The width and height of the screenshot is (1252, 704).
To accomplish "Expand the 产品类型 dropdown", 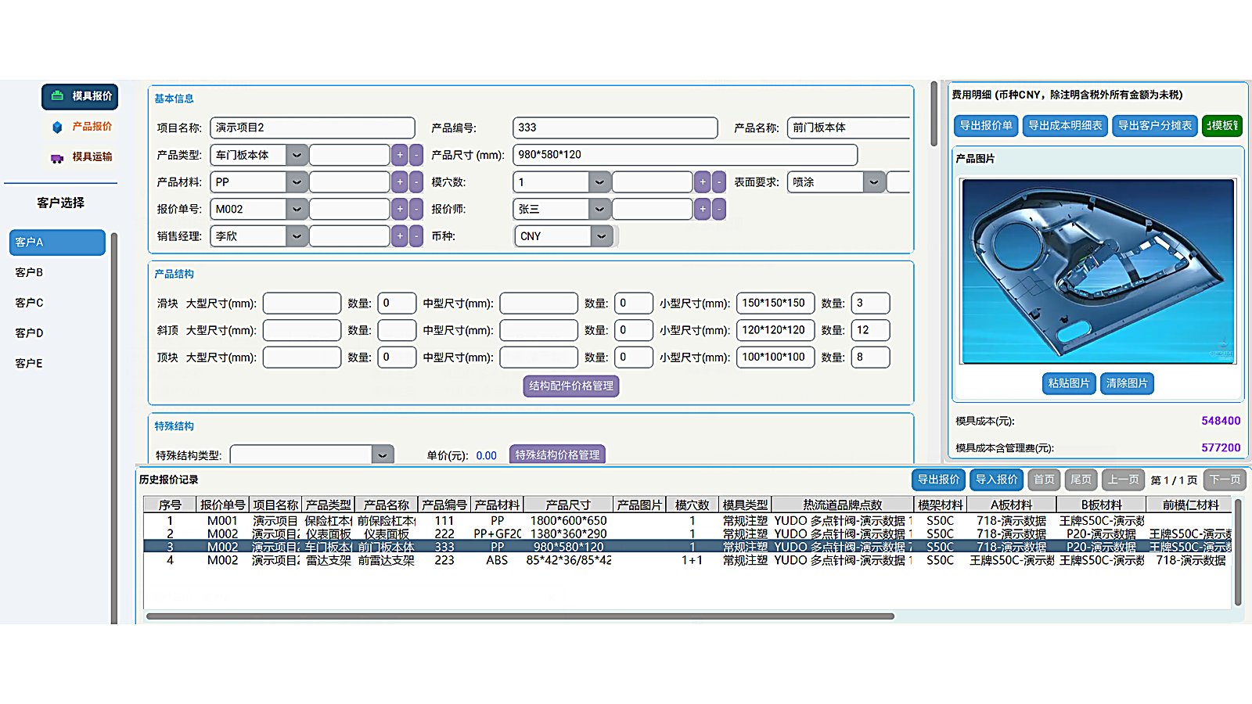I will point(297,155).
